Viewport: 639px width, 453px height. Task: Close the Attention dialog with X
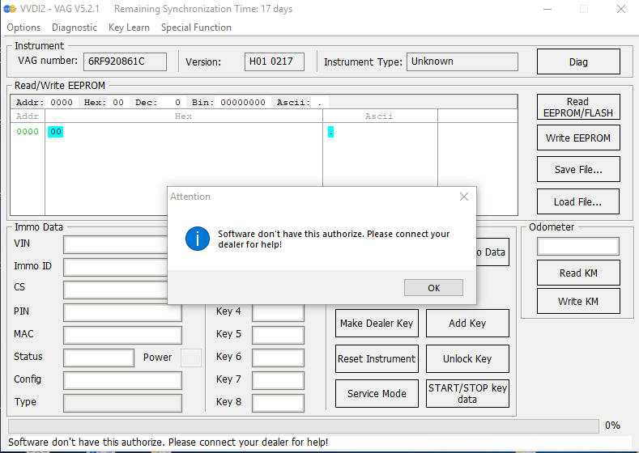(x=464, y=197)
